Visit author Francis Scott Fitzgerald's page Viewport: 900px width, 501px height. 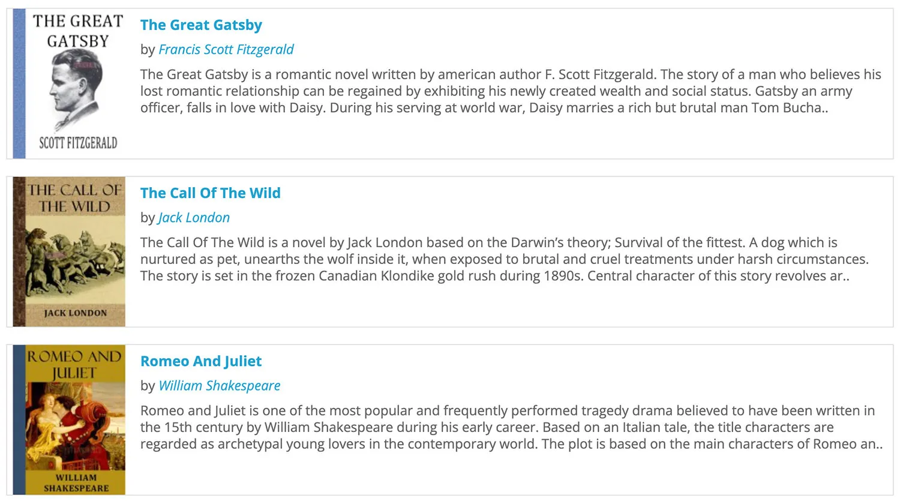(x=226, y=50)
